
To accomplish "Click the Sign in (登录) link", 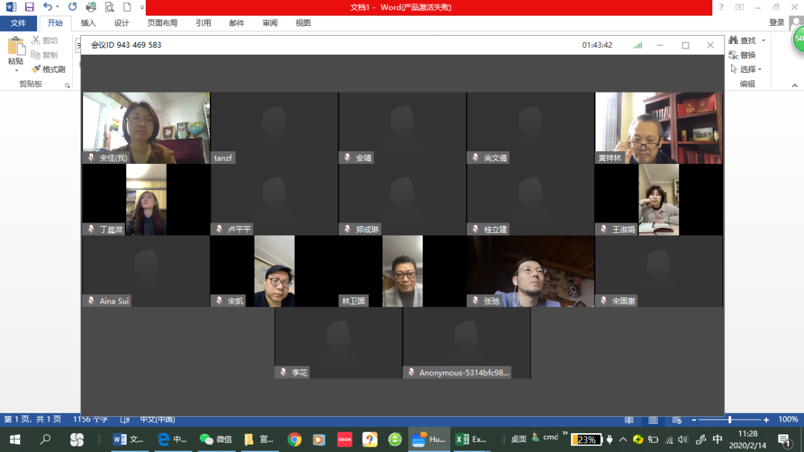I will pyautogui.click(x=776, y=23).
